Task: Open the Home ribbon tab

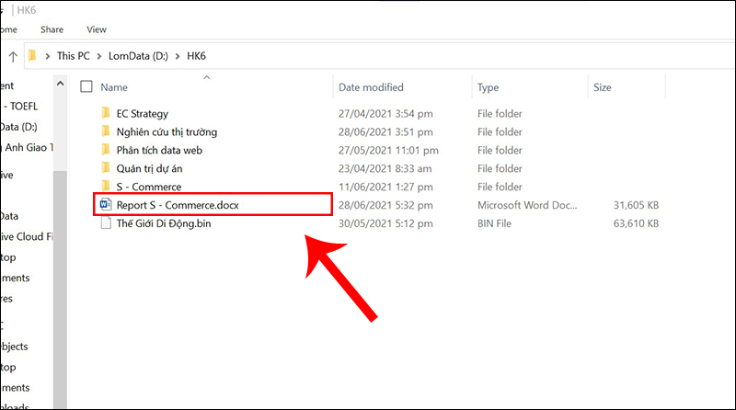Action: 8,29
